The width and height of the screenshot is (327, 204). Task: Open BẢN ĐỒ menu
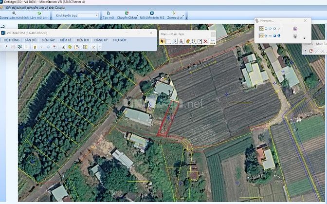31,40
